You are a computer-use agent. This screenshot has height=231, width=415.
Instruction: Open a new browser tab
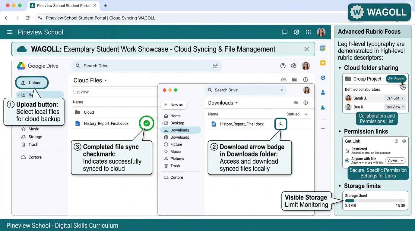coord(105,5)
